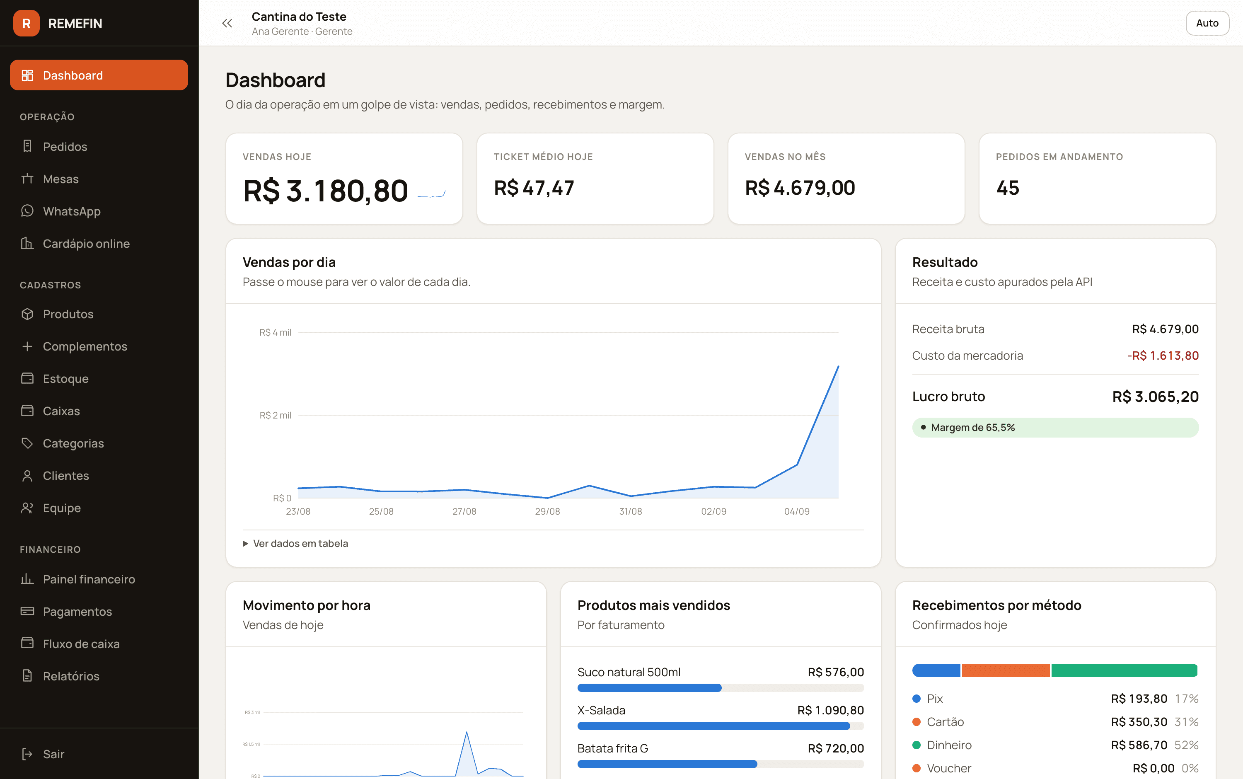Click the orange Cartão segment of method bar
Viewport: 1243px width, 779px height.
[1006, 670]
